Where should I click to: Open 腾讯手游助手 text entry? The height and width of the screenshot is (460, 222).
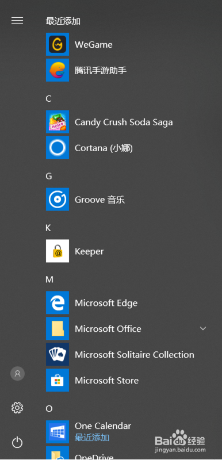click(x=101, y=70)
